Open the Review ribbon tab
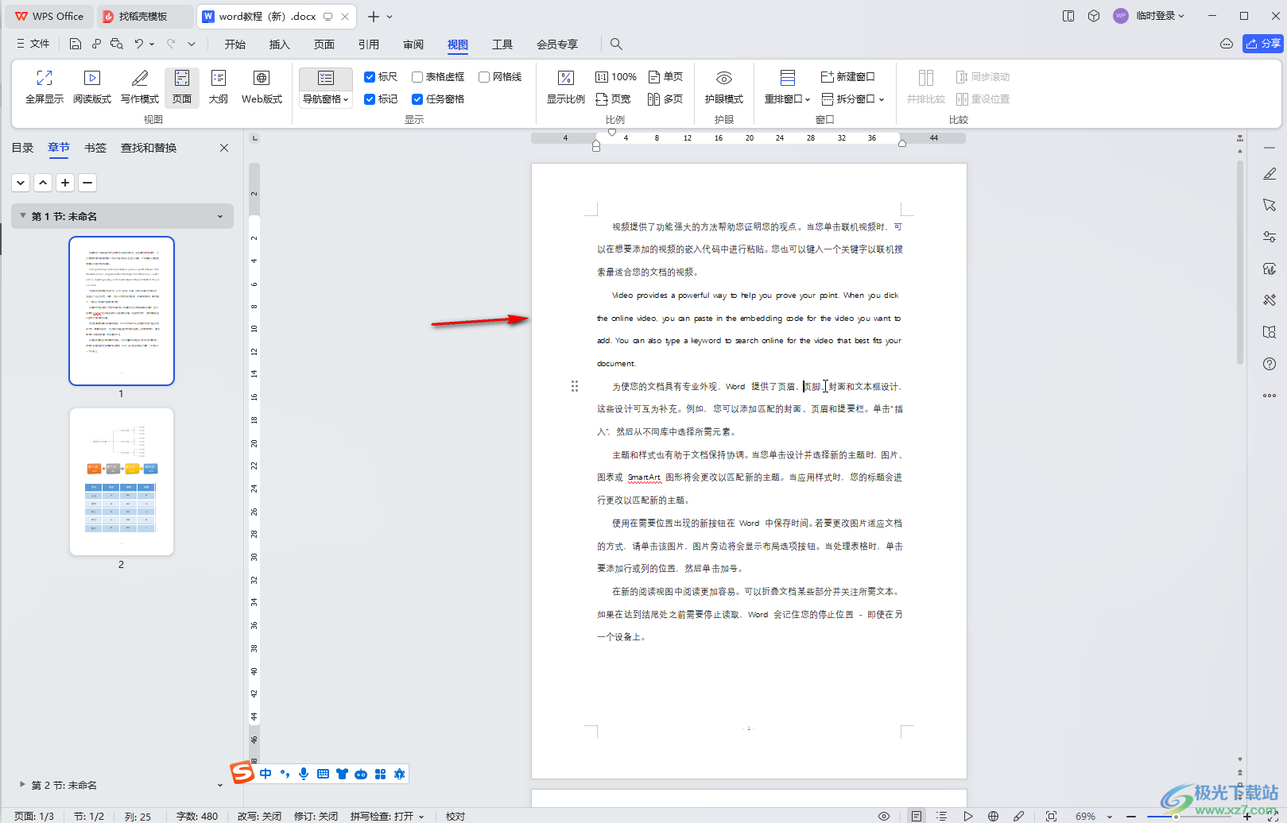 pyautogui.click(x=413, y=44)
